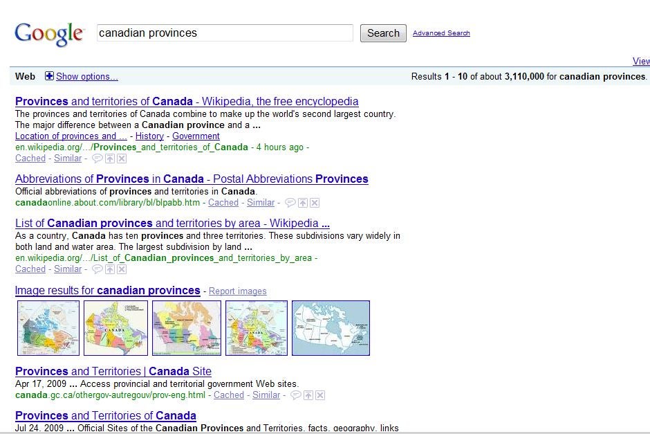Image resolution: width=650 pixels, height=434 pixels.
Task: Click promote arrow icon for canada.gc.ca result
Action: pos(308,395)
